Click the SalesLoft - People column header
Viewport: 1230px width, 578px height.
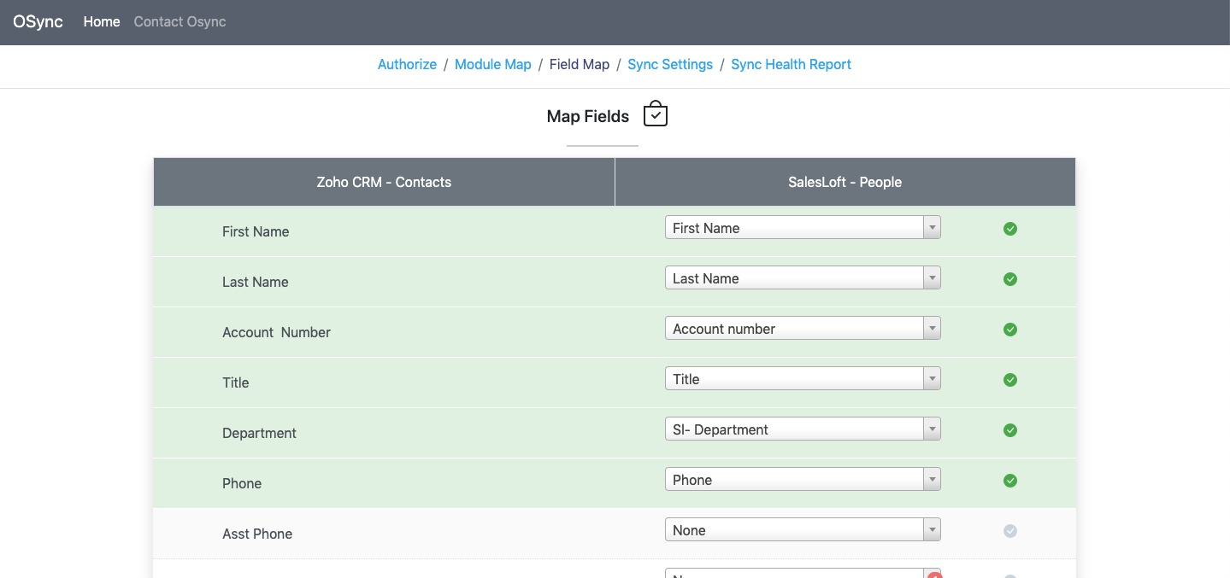(x=845, y=182)
